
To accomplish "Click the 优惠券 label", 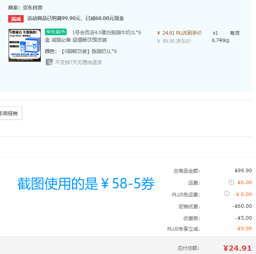I will 191,218.
